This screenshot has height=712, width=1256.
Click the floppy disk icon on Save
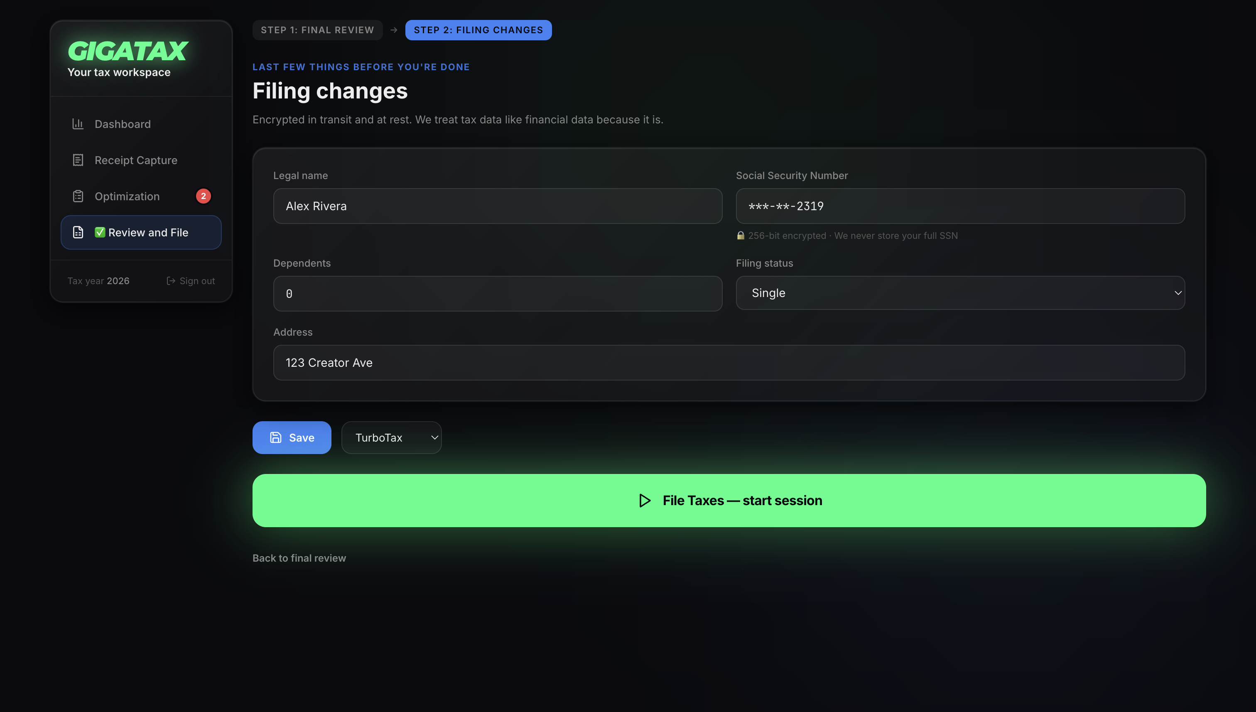pos(276,438)
